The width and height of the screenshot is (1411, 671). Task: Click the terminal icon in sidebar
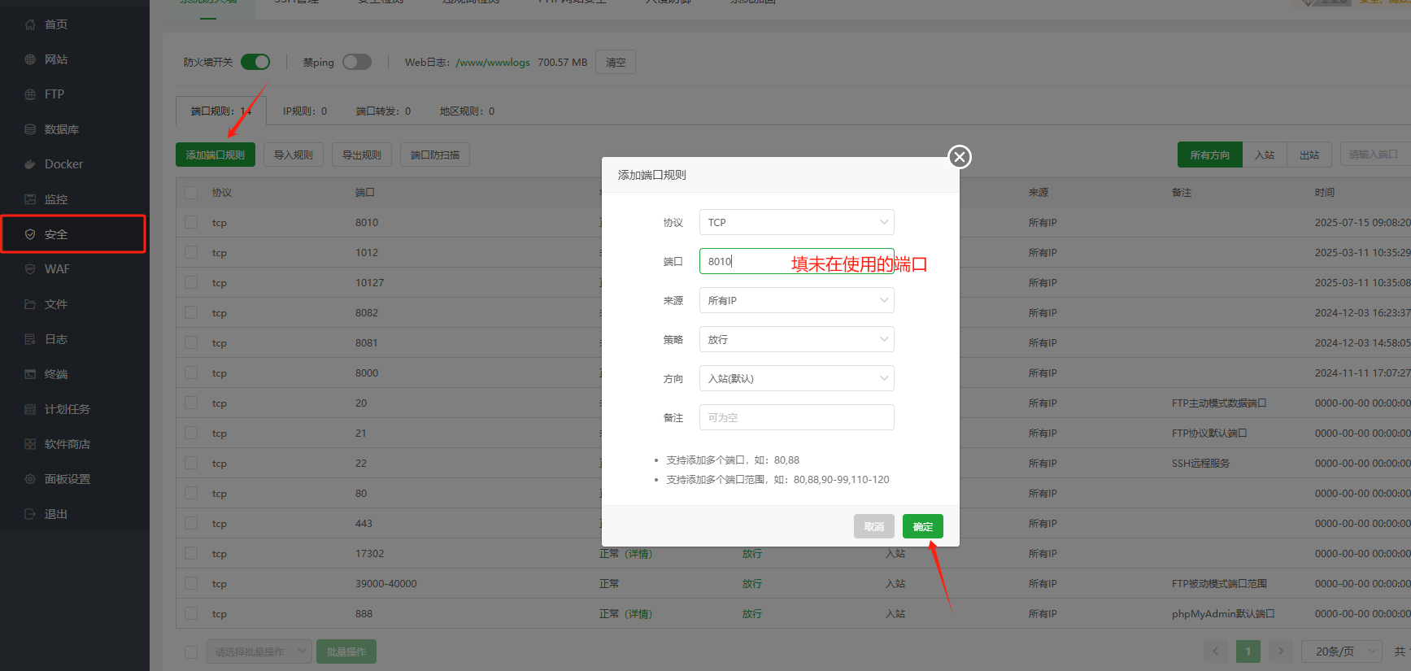click(30, 374)
